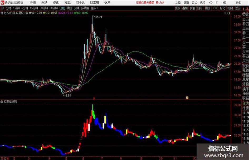Expand the 更多 periods list

coord(94,8)
